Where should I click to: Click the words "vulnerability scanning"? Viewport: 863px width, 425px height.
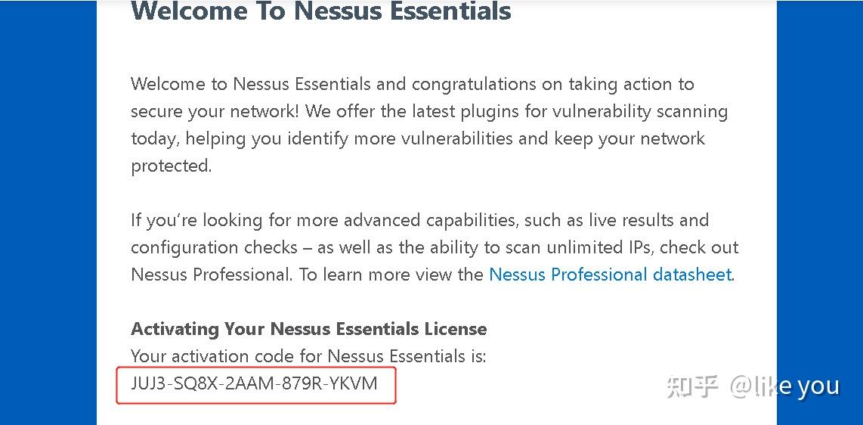(639, 111)
